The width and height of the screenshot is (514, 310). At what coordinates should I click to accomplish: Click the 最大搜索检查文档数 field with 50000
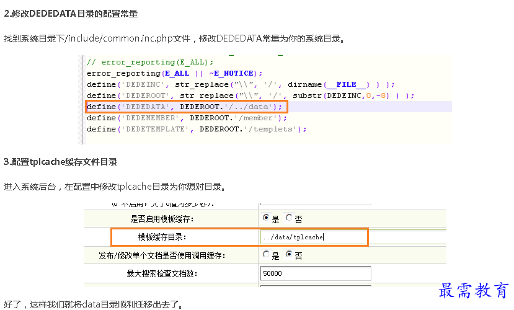316,273
